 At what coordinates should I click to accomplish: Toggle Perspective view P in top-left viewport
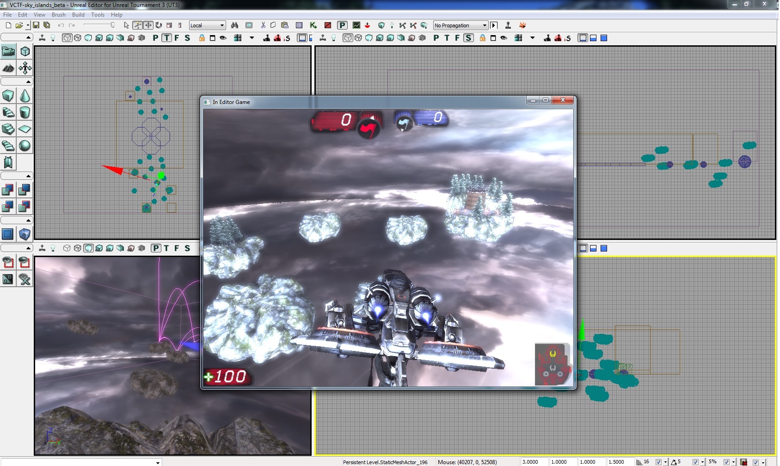pyautogui.click(x=155, y=38)
